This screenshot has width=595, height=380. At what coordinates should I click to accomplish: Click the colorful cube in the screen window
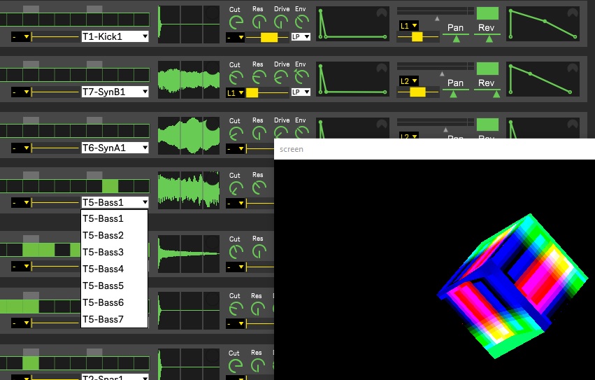pyautogui.click(x=512, y=286)
